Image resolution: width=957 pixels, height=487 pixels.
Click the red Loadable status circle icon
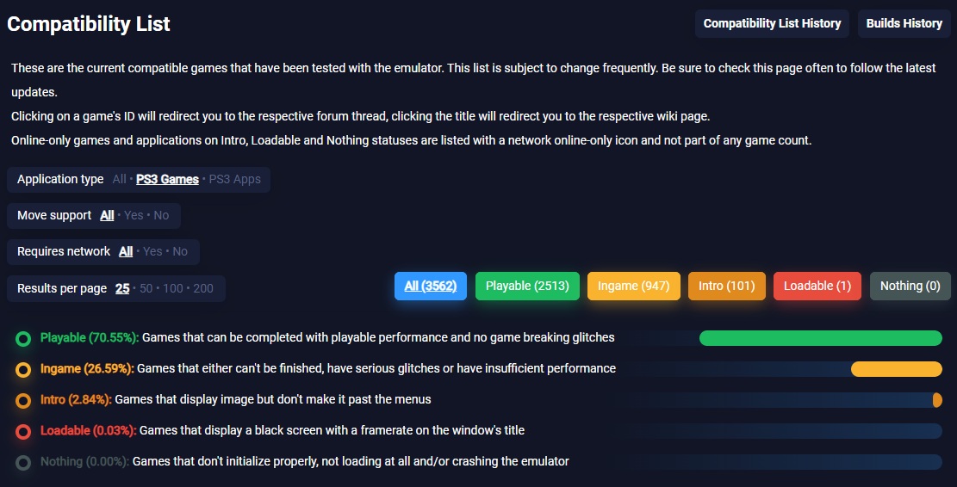[23, 431]
